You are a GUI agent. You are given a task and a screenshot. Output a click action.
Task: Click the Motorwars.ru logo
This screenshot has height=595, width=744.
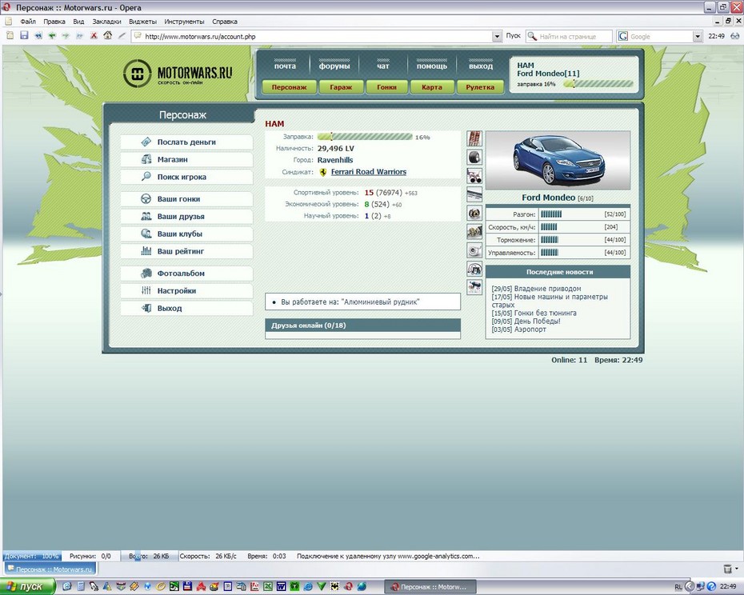tap(178, 74)
